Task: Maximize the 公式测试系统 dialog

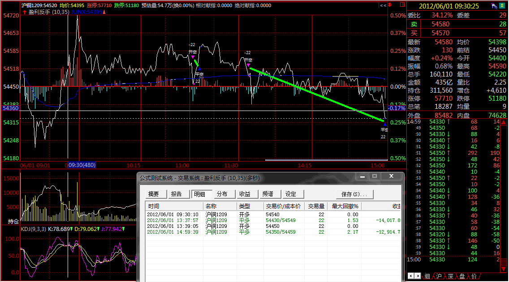Action: coord(374,176)
